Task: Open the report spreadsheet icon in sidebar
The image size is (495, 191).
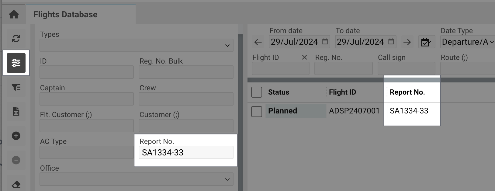Action: tap(16, 112)
